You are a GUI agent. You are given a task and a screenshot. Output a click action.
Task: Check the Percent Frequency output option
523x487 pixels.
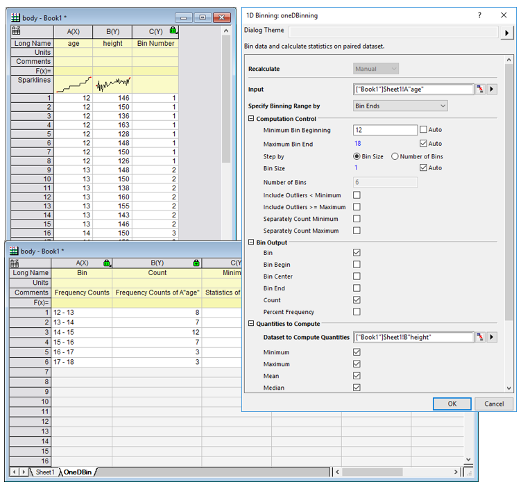(357, 312)
